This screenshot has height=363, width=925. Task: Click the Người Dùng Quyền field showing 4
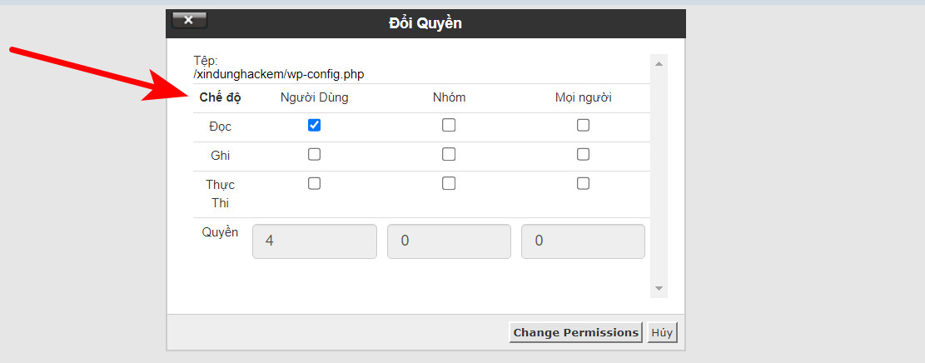click(x=314, y=241)
